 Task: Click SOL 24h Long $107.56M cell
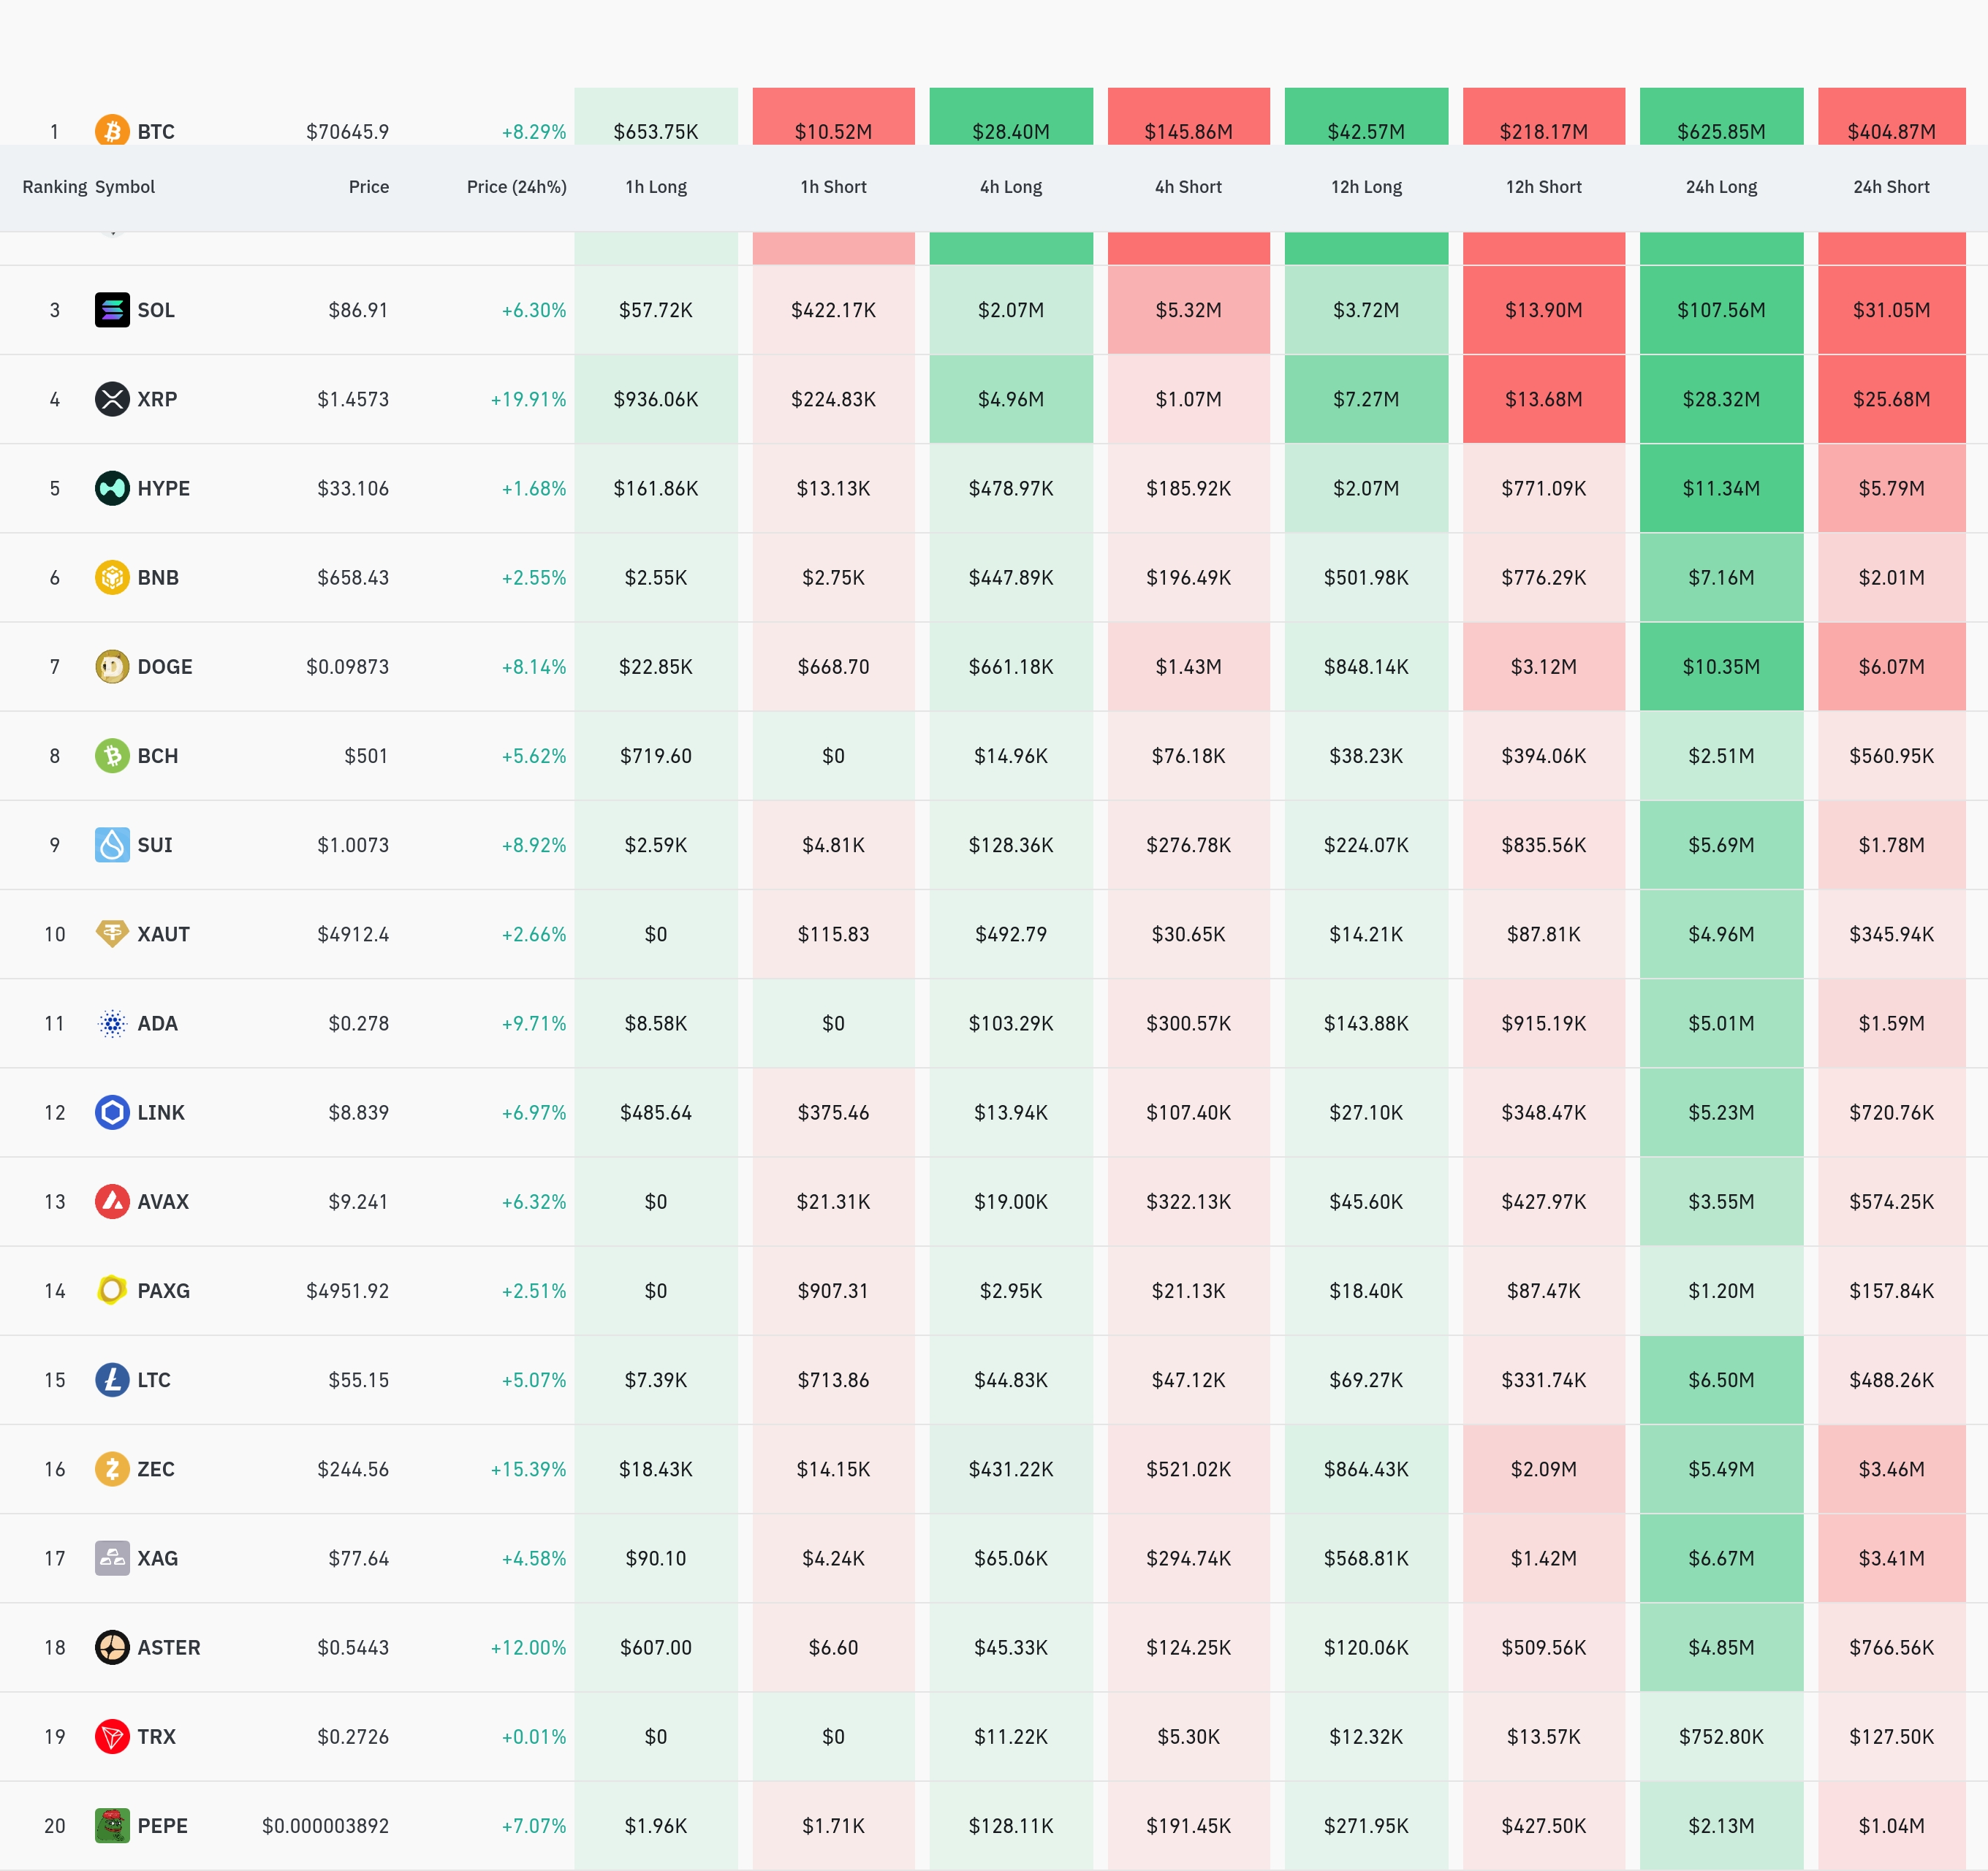(x=1720, y=310)
